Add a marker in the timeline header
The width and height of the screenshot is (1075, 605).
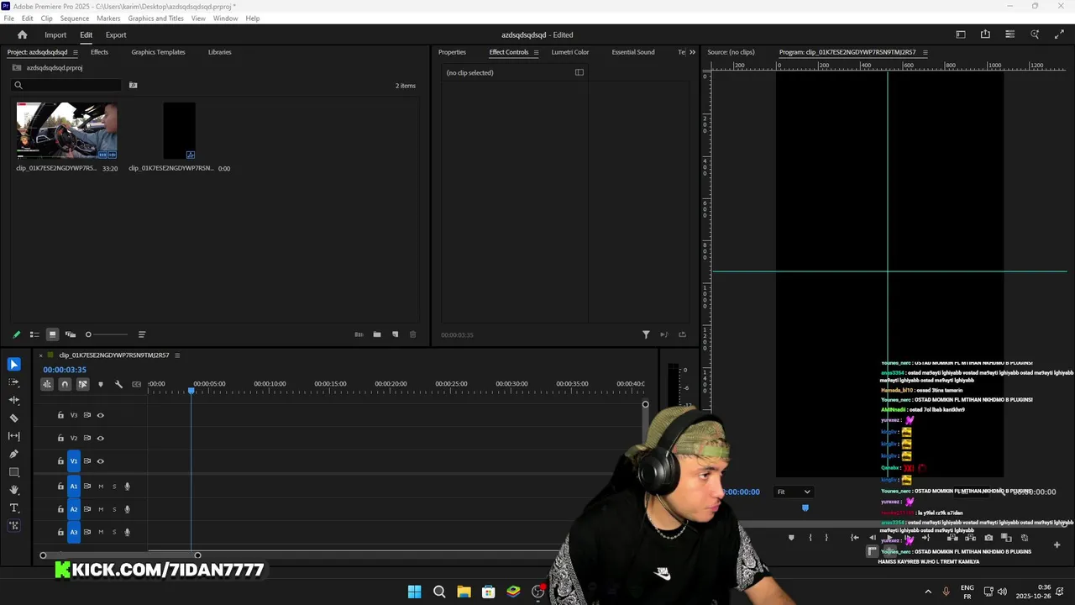click(x=101, y=384)
